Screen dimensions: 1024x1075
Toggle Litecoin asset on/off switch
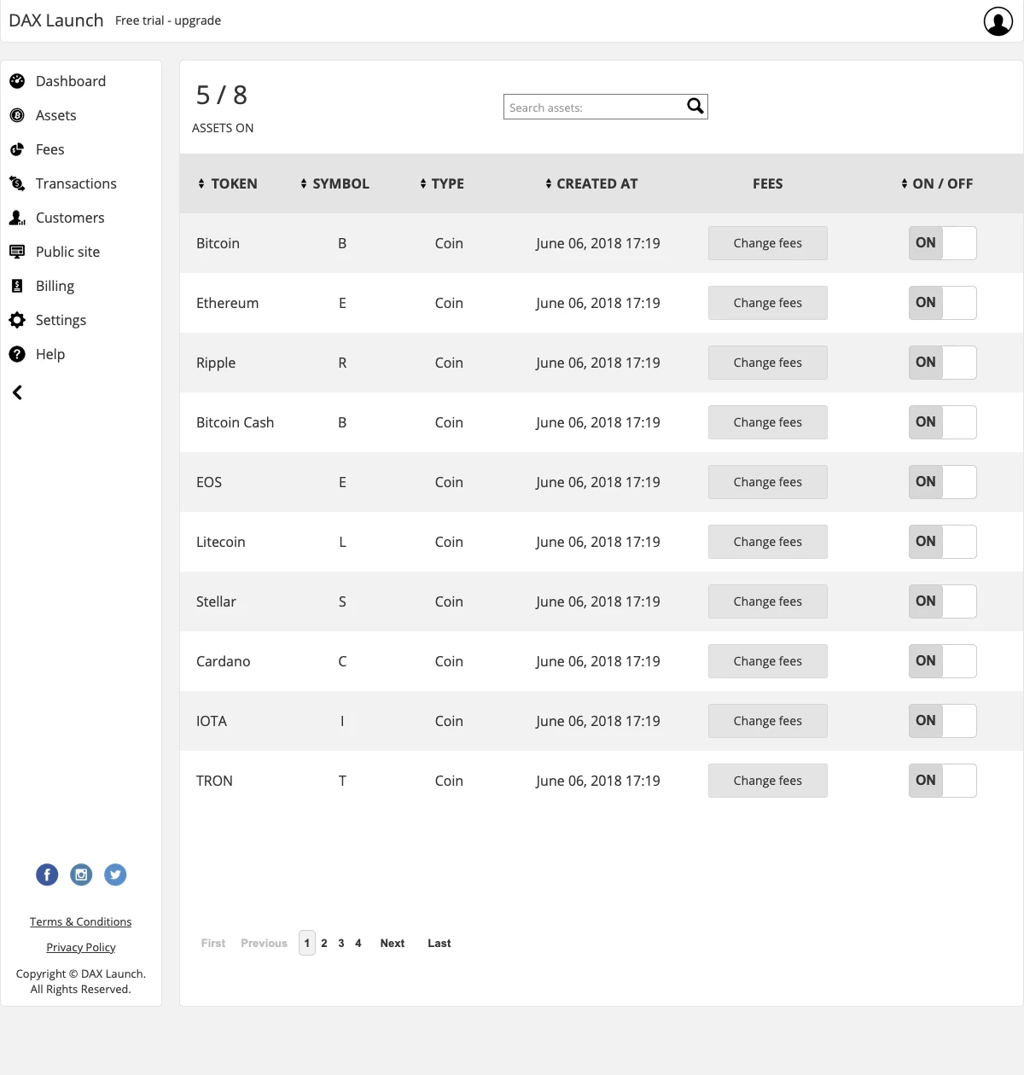coord(943,542)
